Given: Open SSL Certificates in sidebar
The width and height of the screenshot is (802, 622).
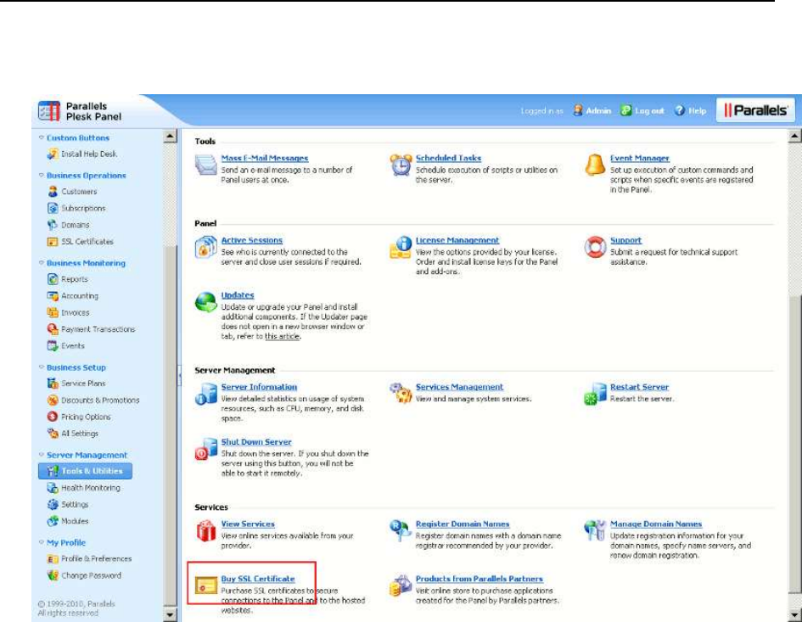Looking at the screenshot, I should pyautogui.click(x=87, y=242).
